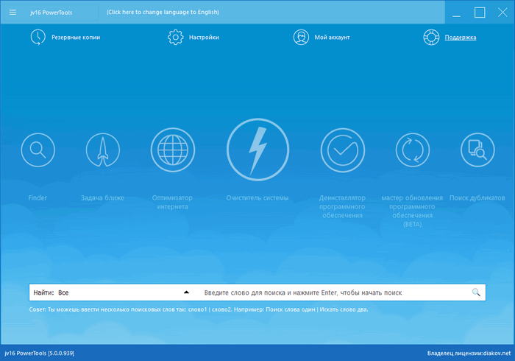This screenshot has height=361, width=515.
Task: Click the Задача ближе label
Action: tap(102, 197)
